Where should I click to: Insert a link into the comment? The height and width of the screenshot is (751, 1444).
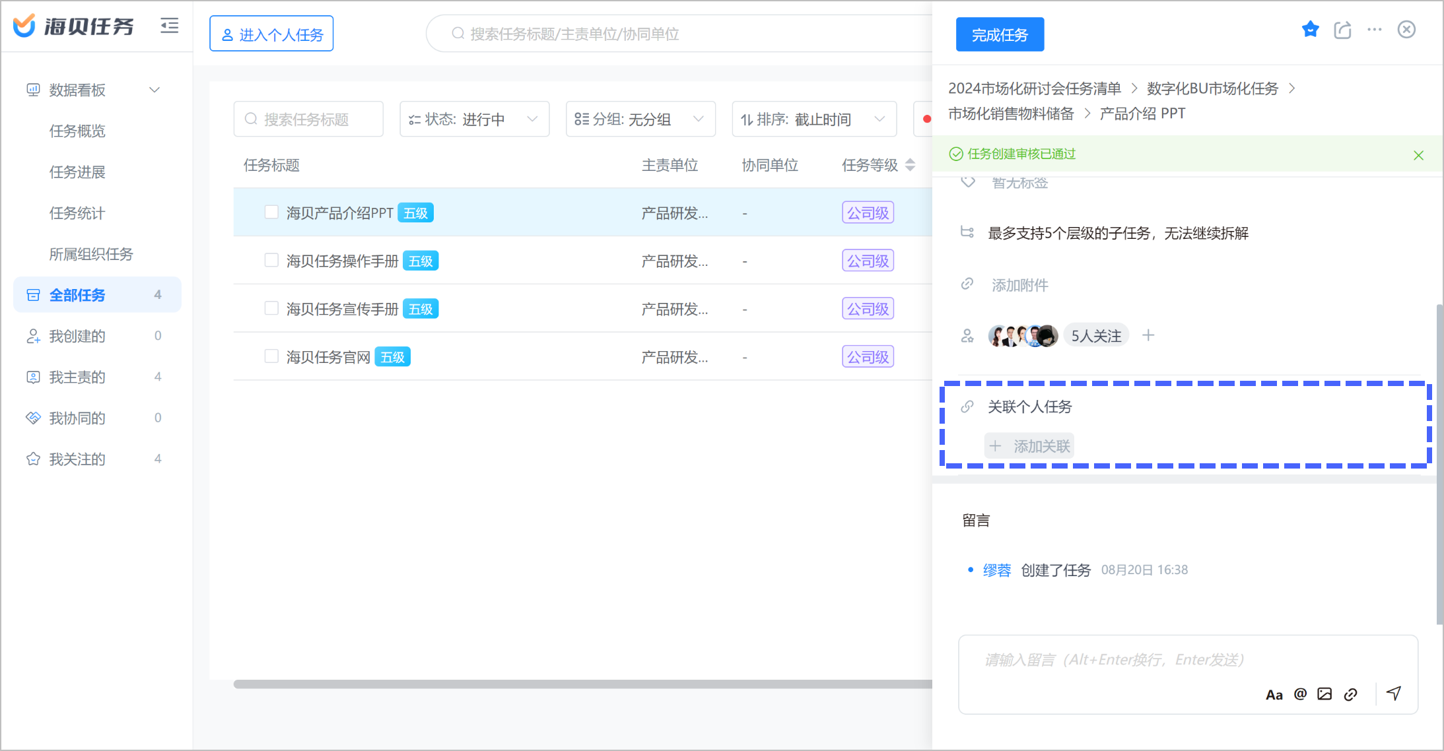tap(1350, 694)
